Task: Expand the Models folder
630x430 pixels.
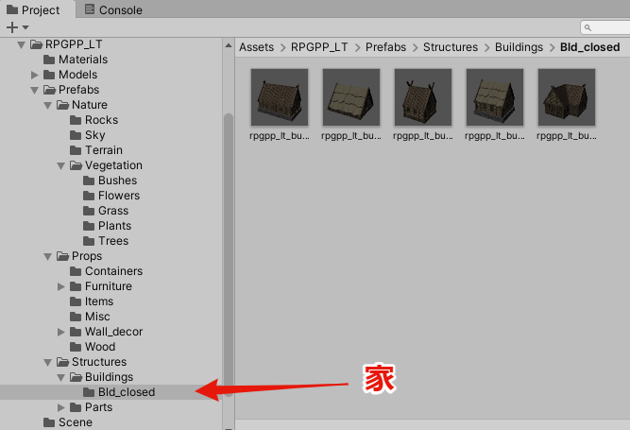Action: click(x=35, y=75)
